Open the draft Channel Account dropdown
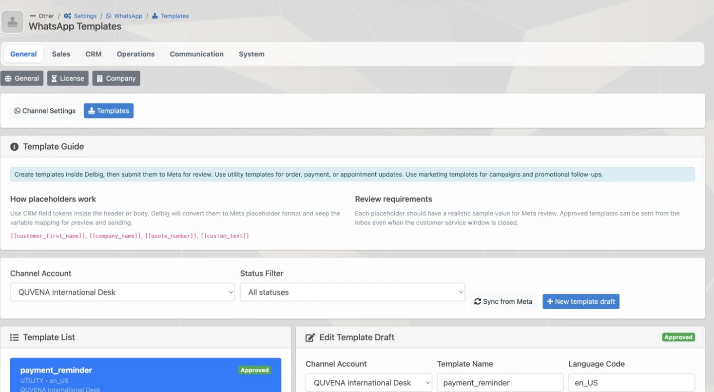Image resolution: width=714 pixels, height=392 pixels. (x=369, y=383)
